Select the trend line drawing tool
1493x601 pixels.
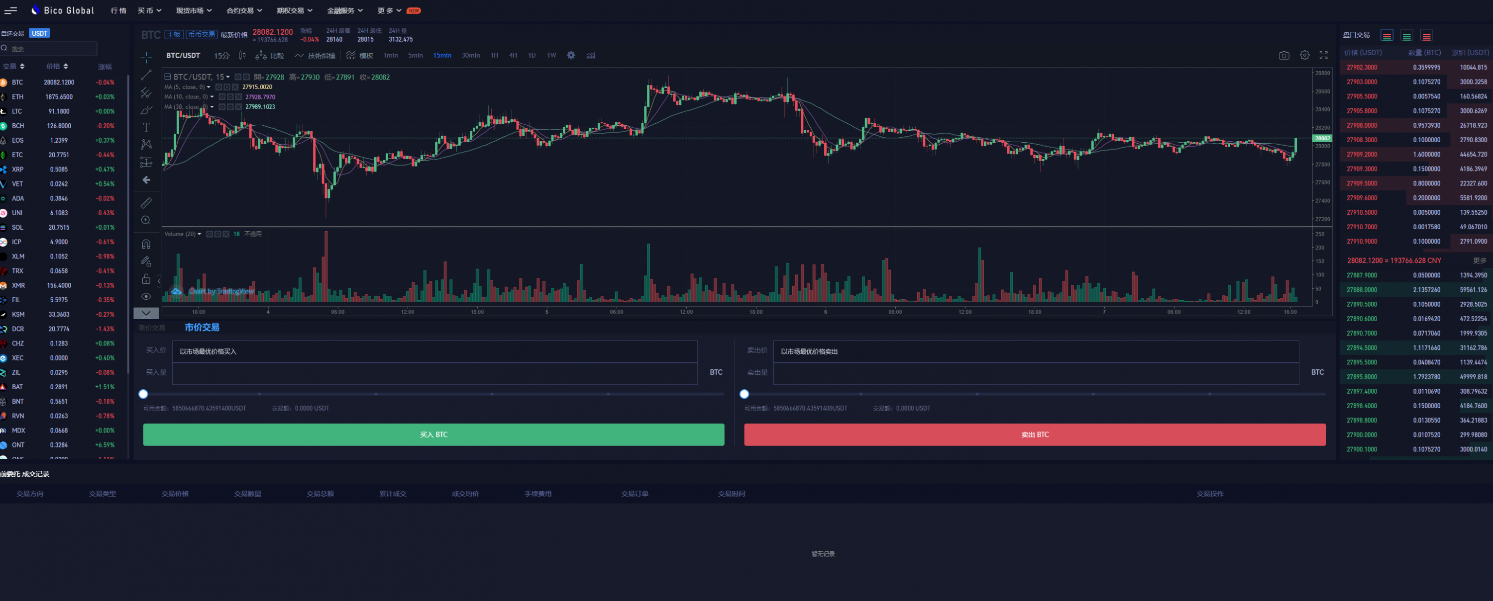click(x=146, y=75)
